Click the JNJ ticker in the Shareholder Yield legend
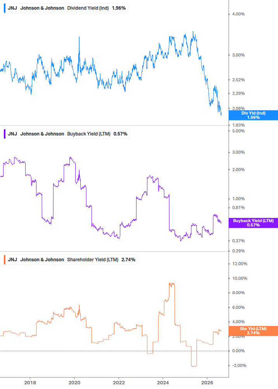The image size is (278, 389). (x=12, y=260)
